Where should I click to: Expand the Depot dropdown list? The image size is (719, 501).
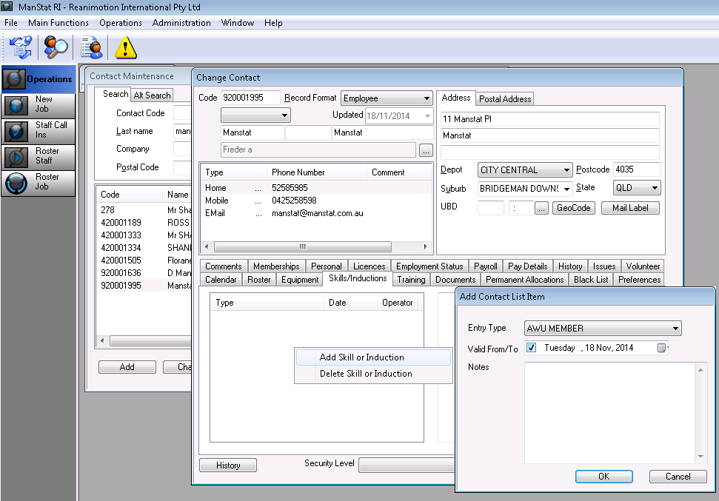566,170
